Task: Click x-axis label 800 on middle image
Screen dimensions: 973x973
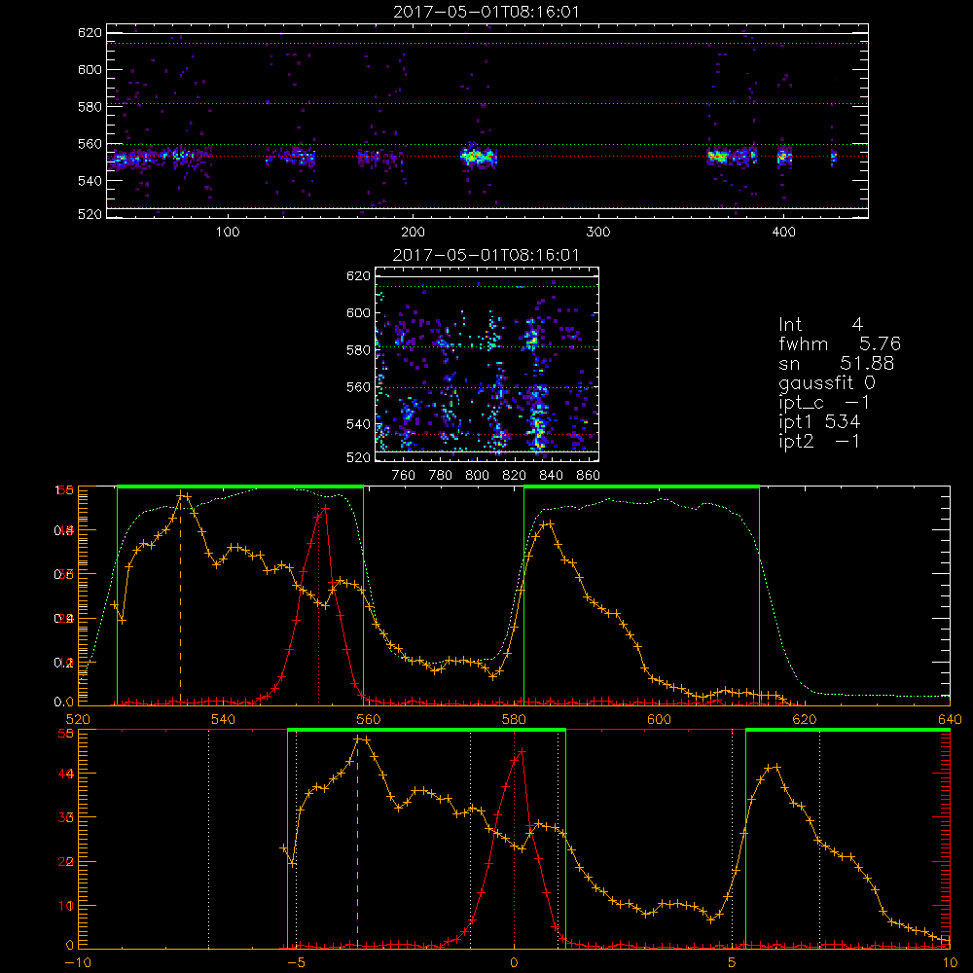Action: tap(477, 476)
